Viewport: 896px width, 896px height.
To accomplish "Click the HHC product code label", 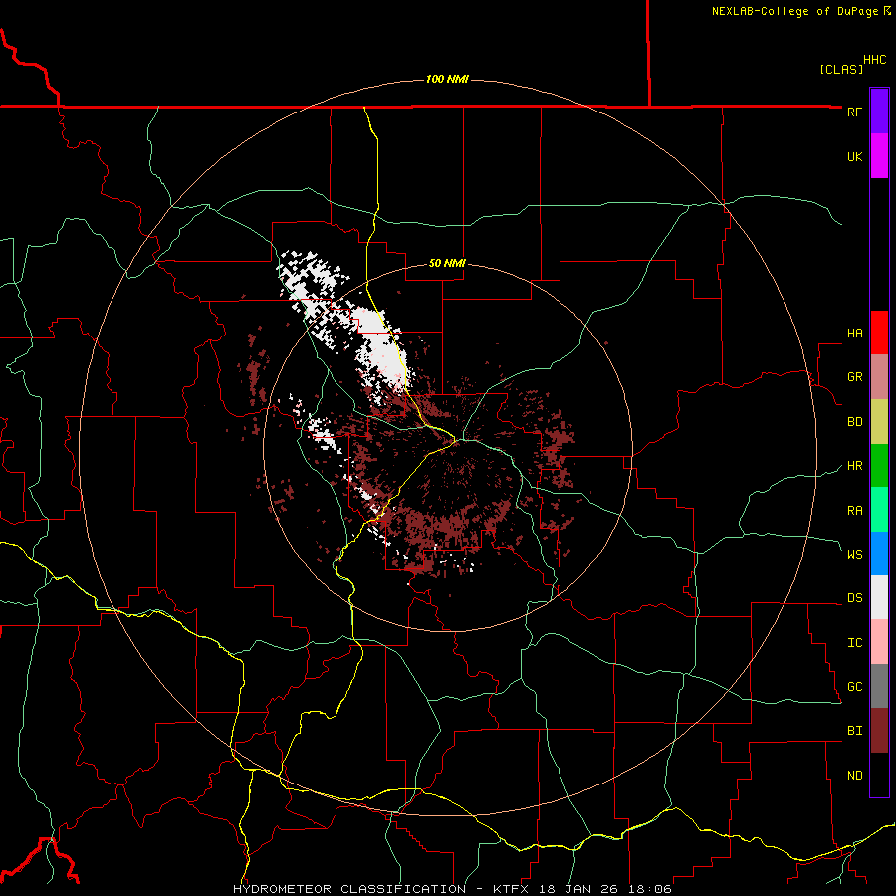I will coord(874,60).
